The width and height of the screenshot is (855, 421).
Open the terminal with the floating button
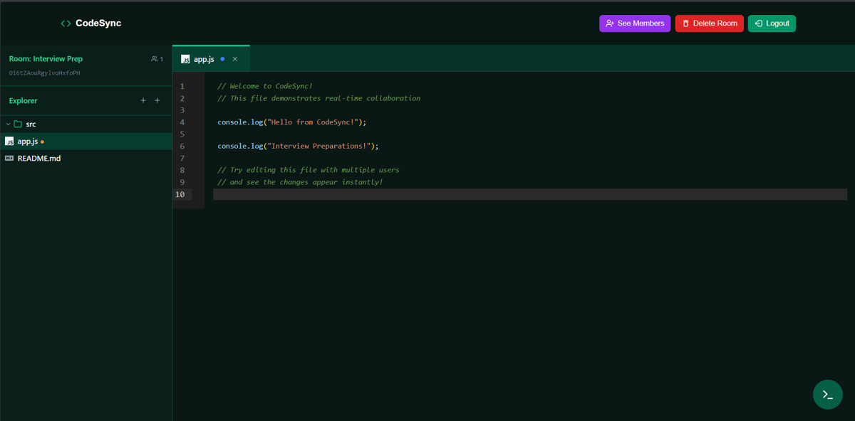(827, 395)
